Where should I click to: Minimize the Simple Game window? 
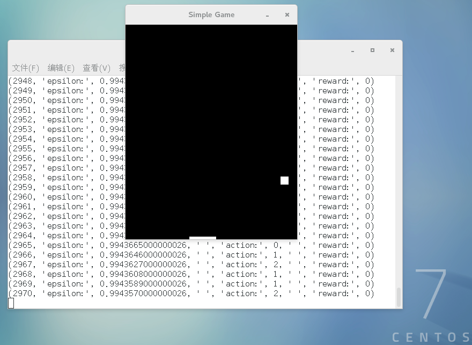pos(267,15)
